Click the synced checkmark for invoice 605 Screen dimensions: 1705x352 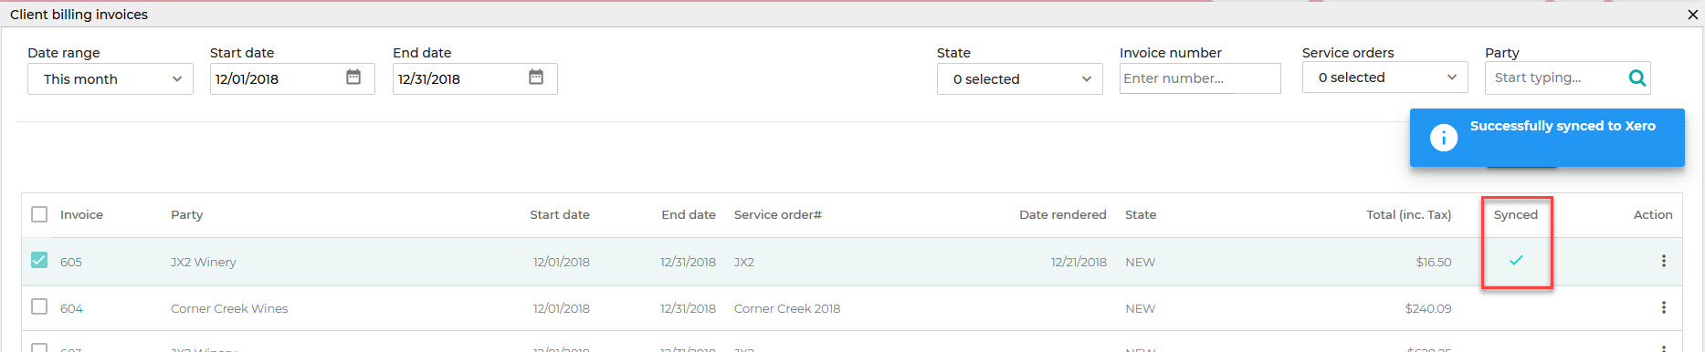pyautogui.click(x=1516, y=260)
